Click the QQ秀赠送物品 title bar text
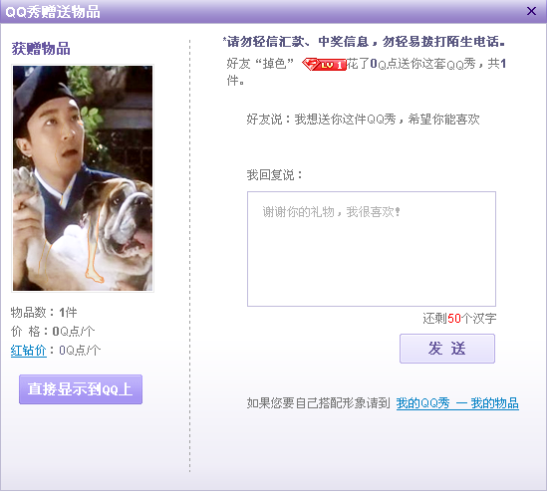 [53, 12]
